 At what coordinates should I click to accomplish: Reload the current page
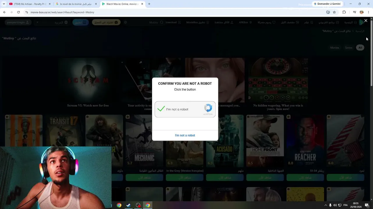(18, 12)
